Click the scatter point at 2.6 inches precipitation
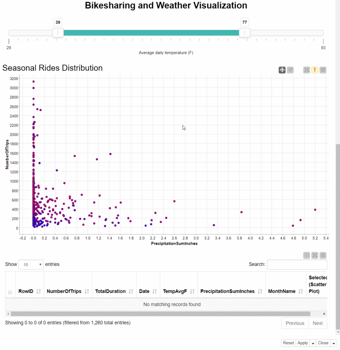This screenshot has width=340, height=350. click(174, 201)
